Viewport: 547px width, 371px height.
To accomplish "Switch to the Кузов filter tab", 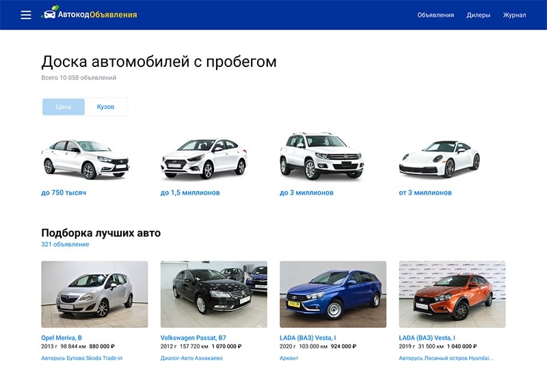I will [x=106, y=107].
